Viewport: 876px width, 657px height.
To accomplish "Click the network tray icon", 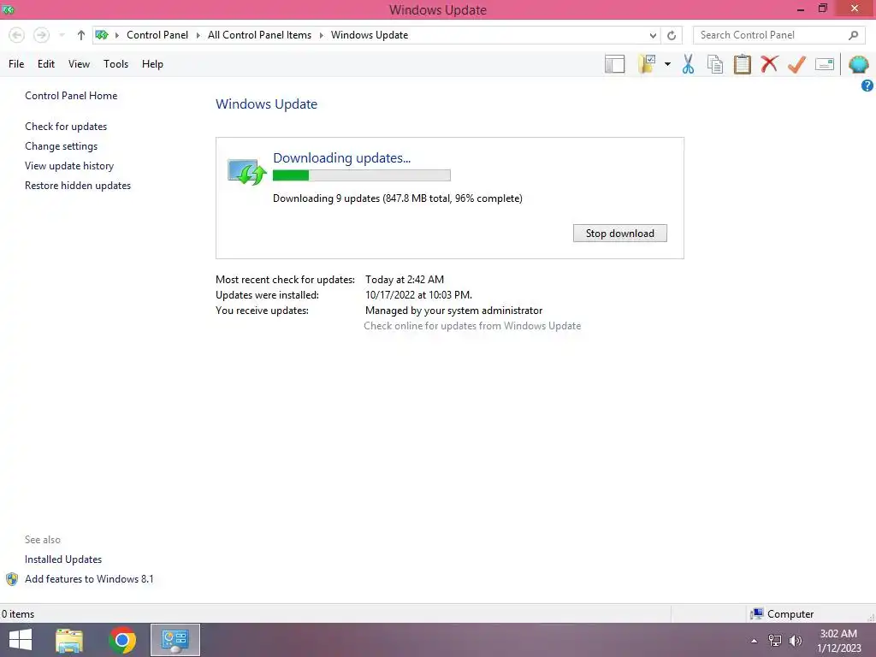I will point(775,641).
